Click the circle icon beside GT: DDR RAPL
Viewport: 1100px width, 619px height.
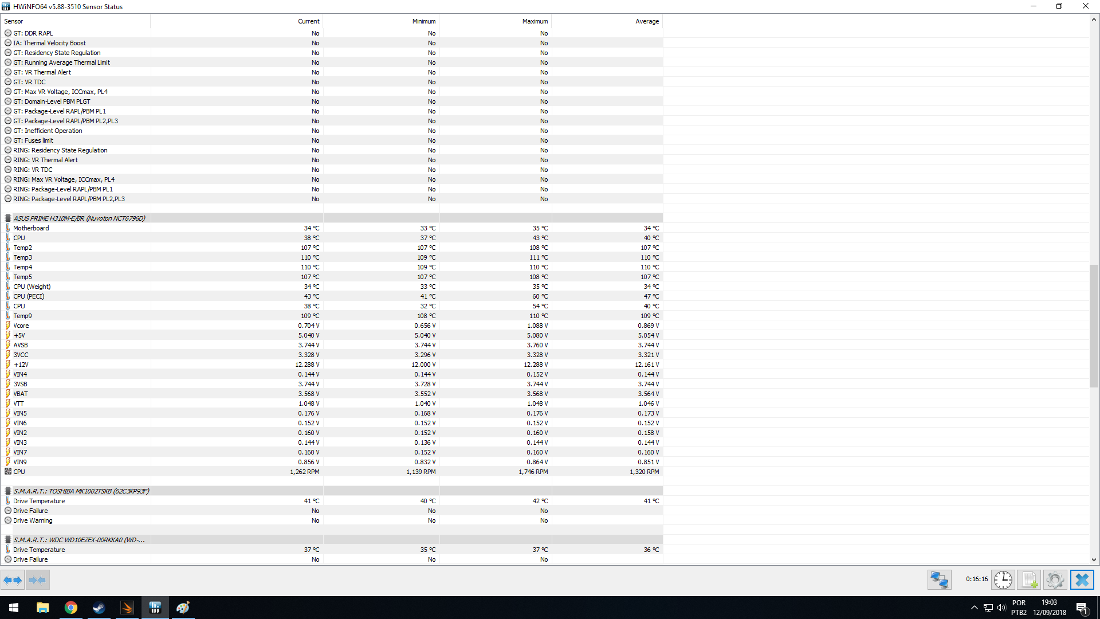click(8, 33)
